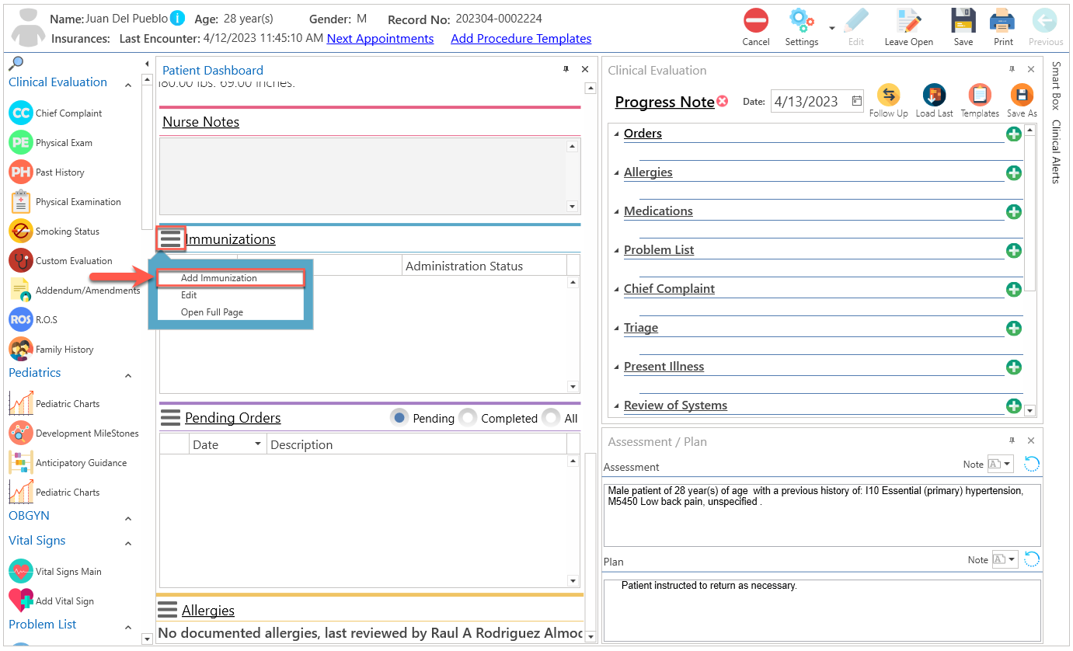
Task: Collapse the Problem List section in Progress Note
Action: pos(617,251)
